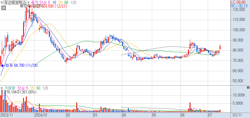
Task: Select the 종가 단순 moving average label
Action: tap(39, 2)
